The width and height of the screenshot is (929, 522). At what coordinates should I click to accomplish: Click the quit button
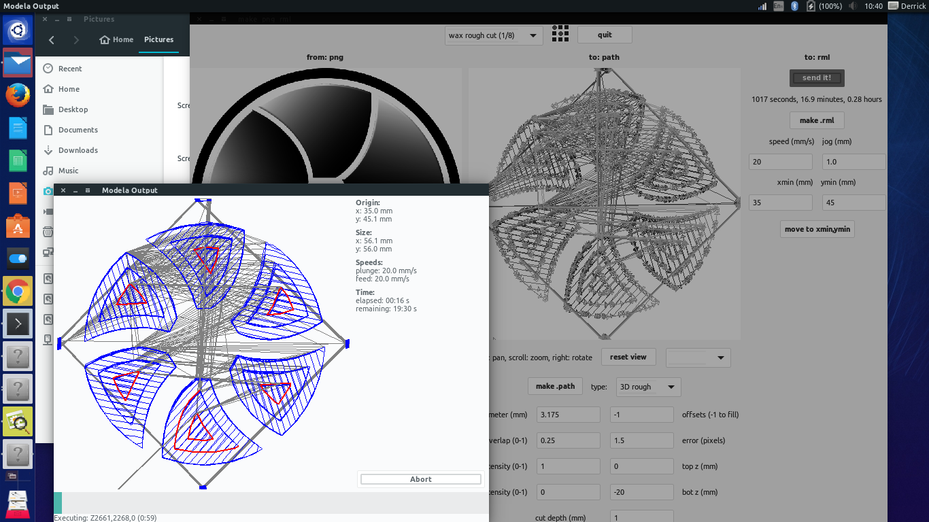605,35
